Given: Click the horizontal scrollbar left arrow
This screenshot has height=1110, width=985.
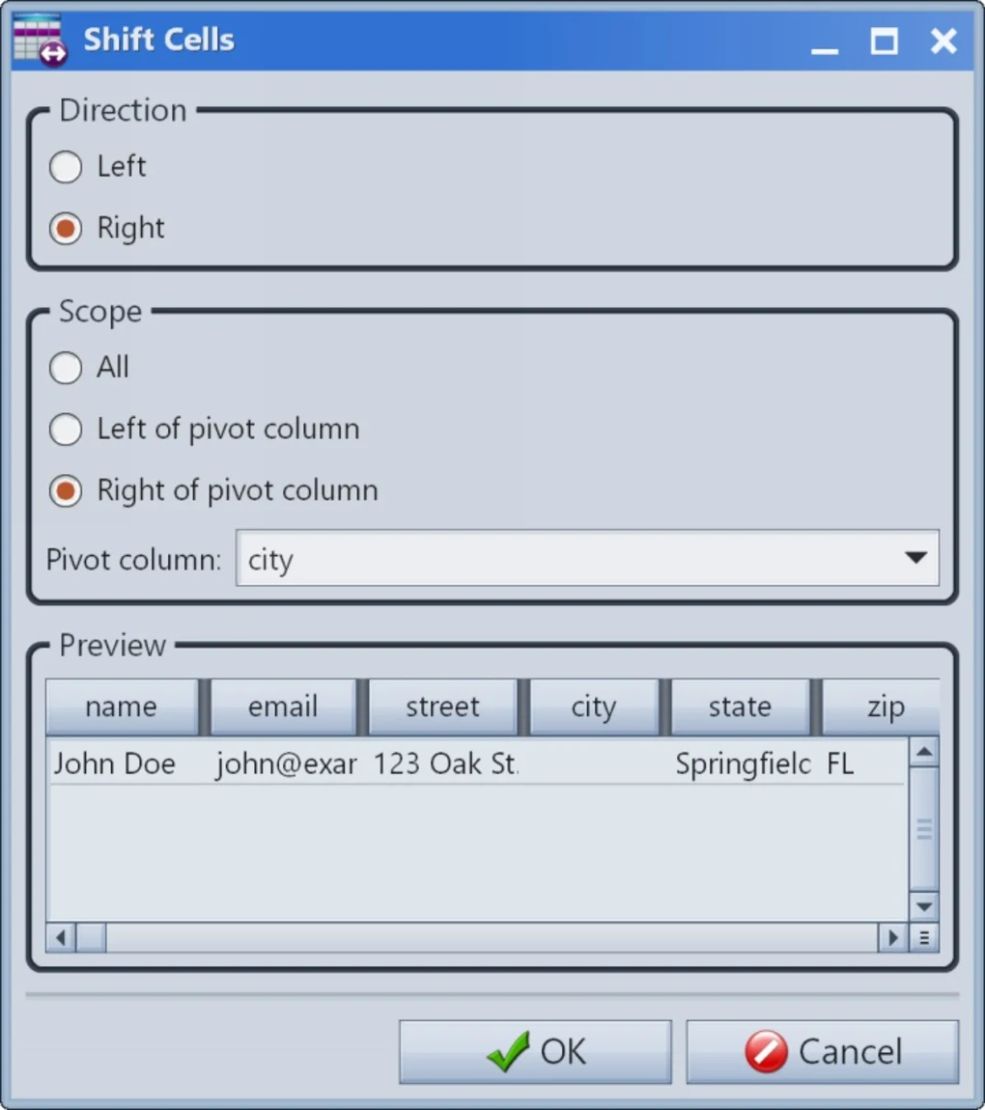Looking at the screenshot, I should 61,937.
